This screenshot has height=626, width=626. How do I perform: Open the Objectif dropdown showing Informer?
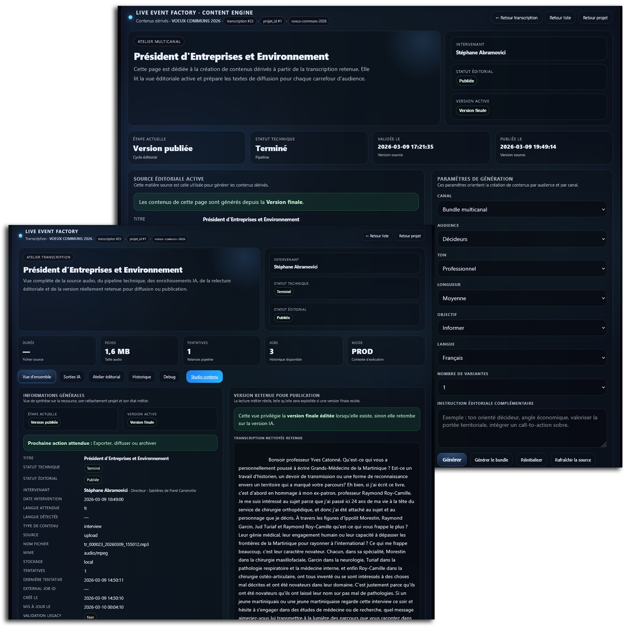[x=521, y=328]
